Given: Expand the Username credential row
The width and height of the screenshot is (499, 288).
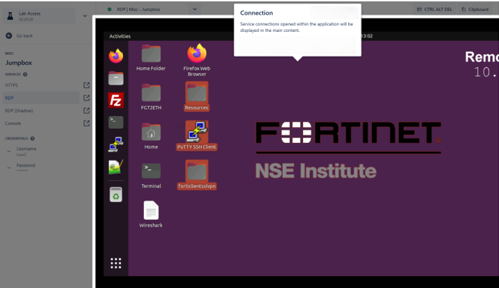Looking at the screenshot, I should (x=9, y=151).
